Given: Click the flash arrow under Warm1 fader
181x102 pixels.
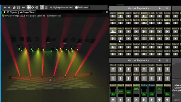Looking at the screenshot, I should click(x=113, y=99).
